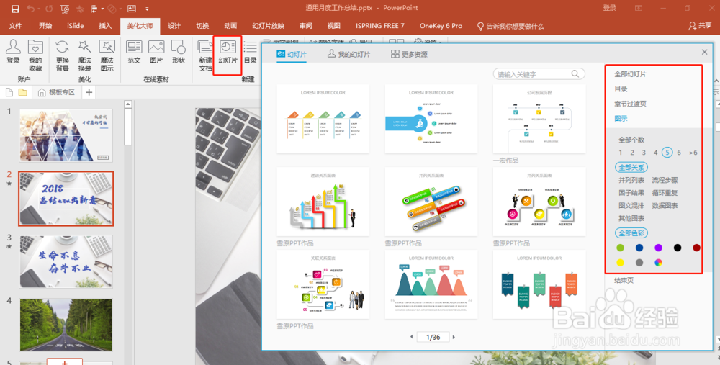This screenshot has height=365, width=720.
Task: Filter by item count 3
Action: (x=644, y=153)
